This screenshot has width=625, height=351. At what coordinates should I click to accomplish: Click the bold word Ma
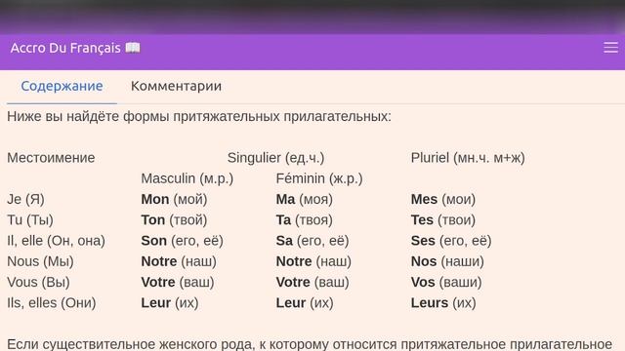[285, 199]
